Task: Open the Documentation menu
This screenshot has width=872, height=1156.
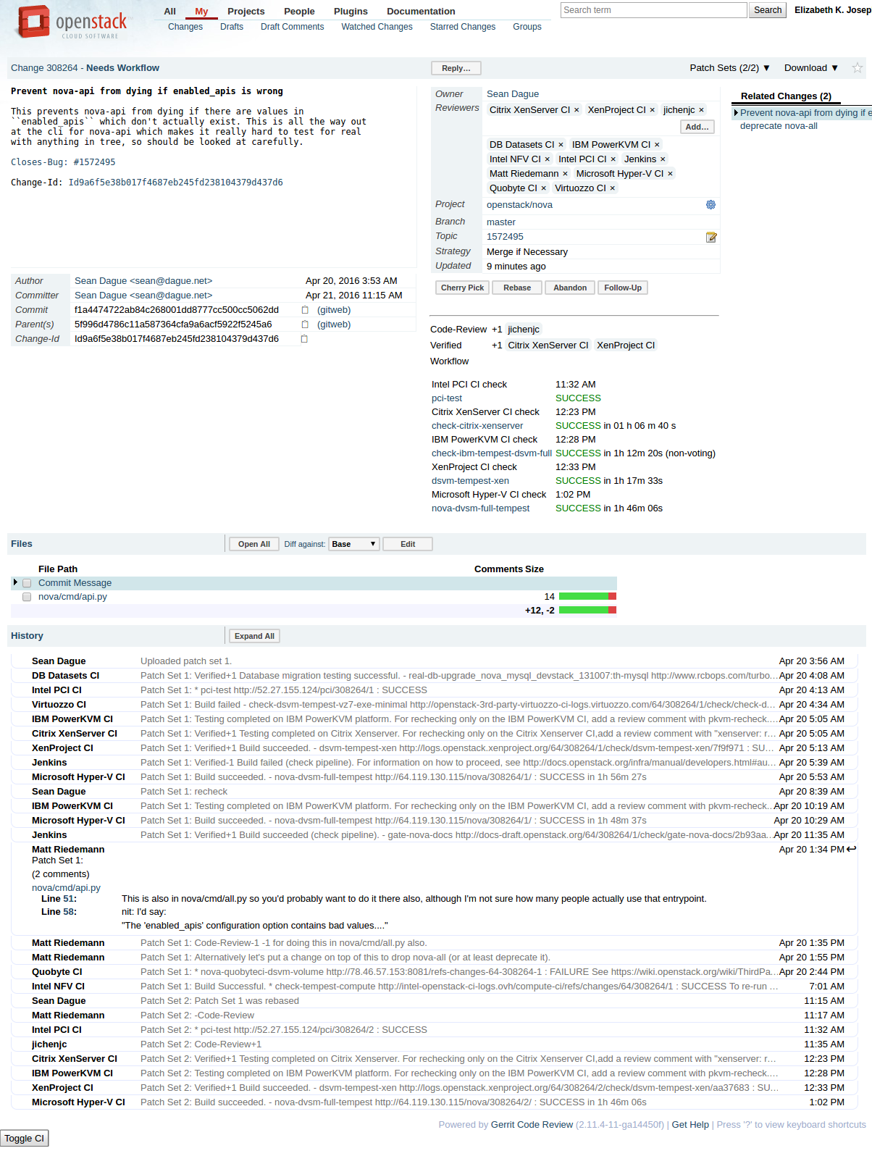Action: pos(421,12)
